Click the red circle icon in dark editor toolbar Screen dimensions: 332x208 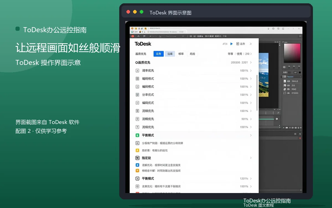point(133,36)
